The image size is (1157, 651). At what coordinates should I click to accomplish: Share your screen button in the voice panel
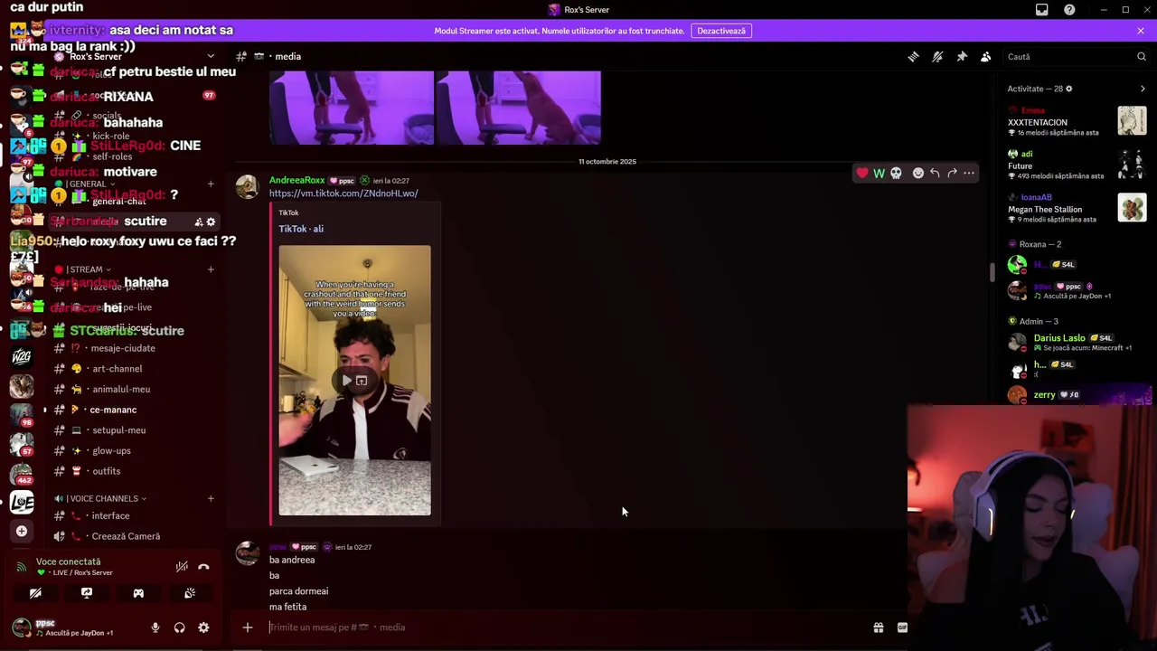click(87, 593)
